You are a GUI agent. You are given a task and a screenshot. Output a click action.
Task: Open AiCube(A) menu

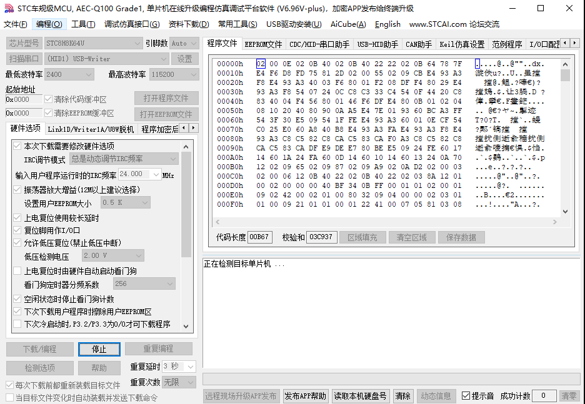pyautogui.click(x=348, y=24)
